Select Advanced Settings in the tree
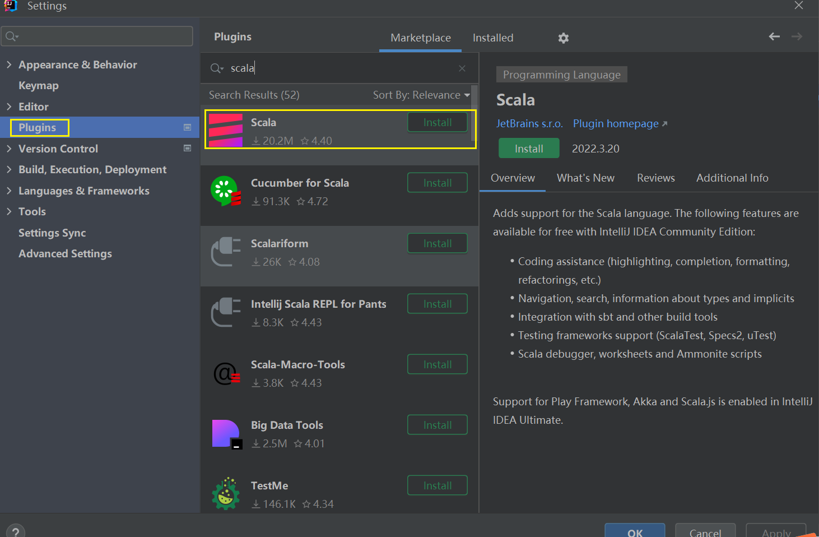The height and width of the screenshot is (537, 819). click(65, 253)
